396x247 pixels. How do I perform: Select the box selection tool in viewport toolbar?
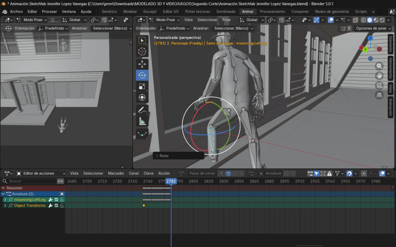(x=142, y=41)
